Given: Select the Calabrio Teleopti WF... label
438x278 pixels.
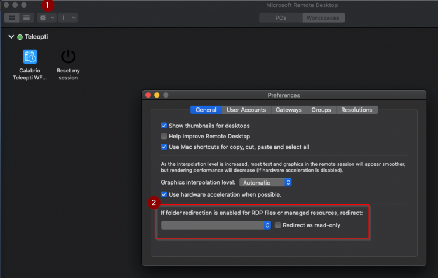Looking at the screenshot, I should (30, 74).
